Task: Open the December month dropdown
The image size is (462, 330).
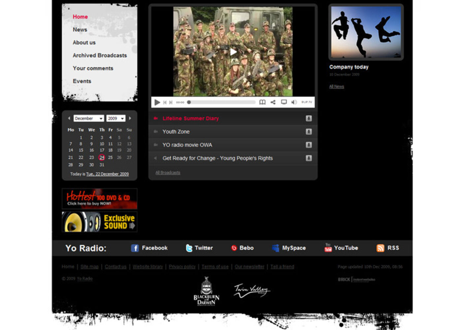Action: [x=88, y=118]
